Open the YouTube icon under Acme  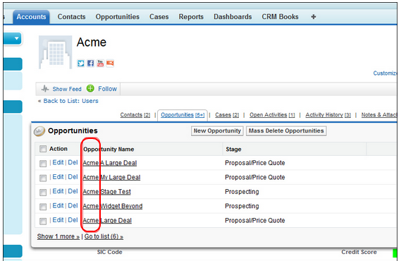coord(100,63)
